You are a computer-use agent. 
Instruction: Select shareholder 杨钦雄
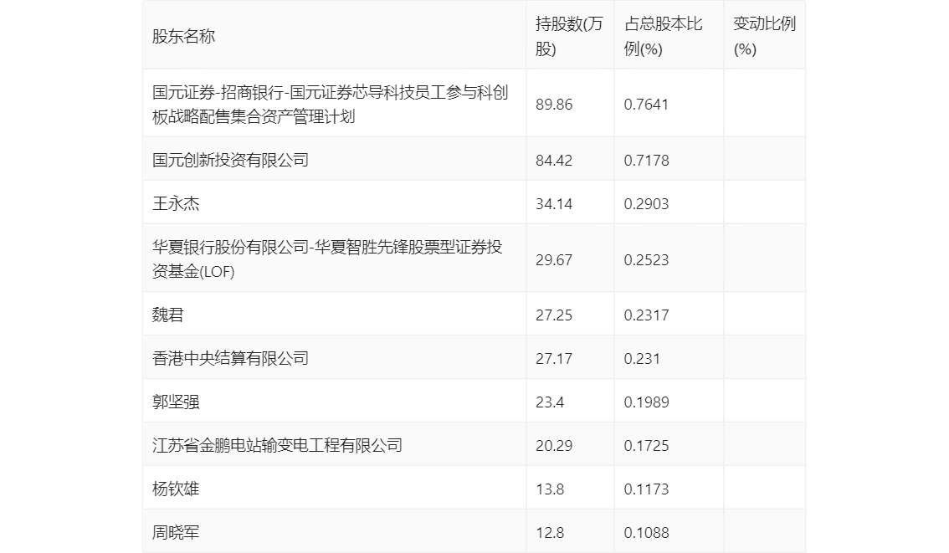pyautogui.click(x=176, y=489)
